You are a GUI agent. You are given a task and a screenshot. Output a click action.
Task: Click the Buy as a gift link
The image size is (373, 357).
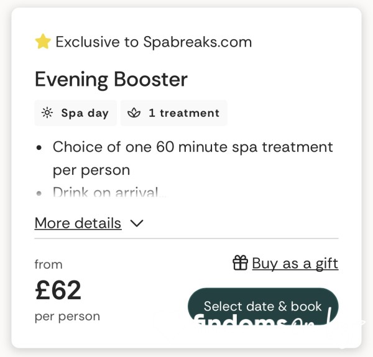click(x=295, y=264)
